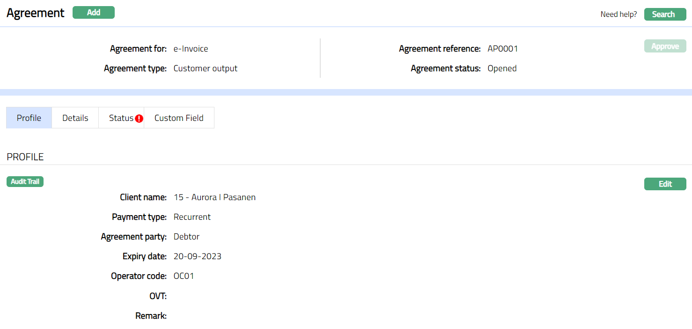692x329 pixels.
Task: Click the Opened agreement status value
Action: click(502, 68)
